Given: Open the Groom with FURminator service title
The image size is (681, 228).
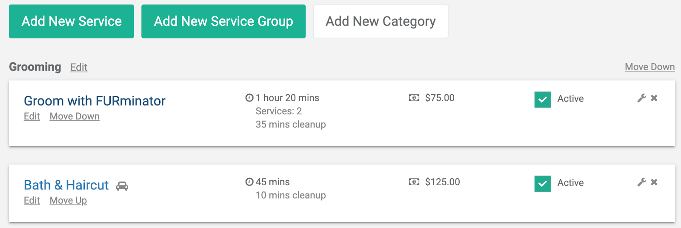Looking at the screenshot, I should (x=94, y=101).
